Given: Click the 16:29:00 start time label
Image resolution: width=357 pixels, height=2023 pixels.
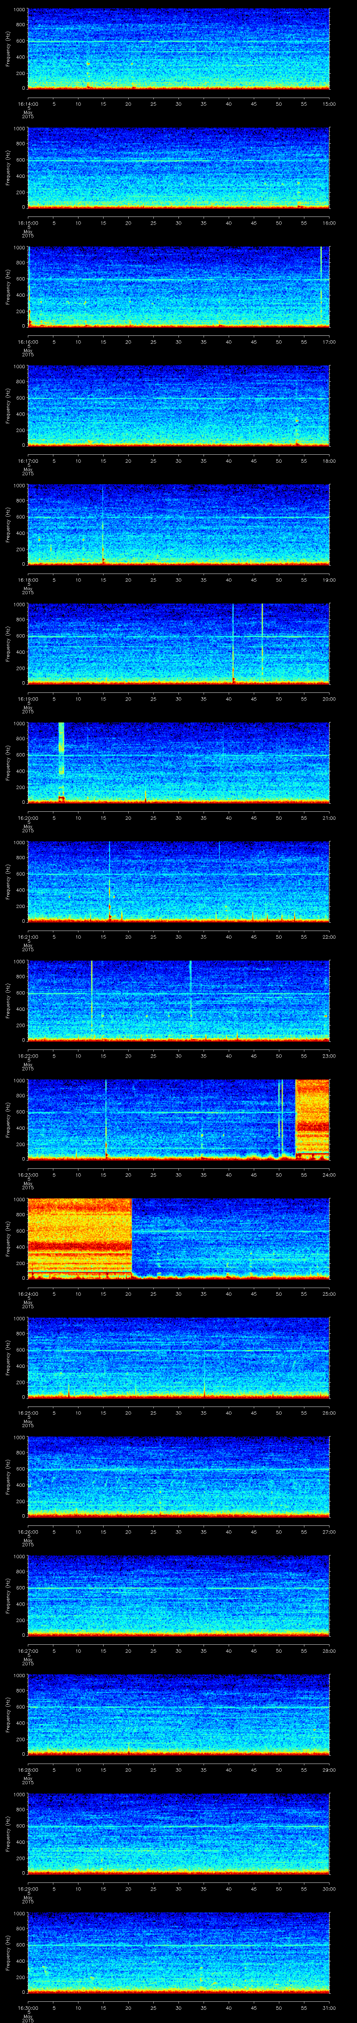Looking at the screenshot, I should click(x=28, y=1889).
